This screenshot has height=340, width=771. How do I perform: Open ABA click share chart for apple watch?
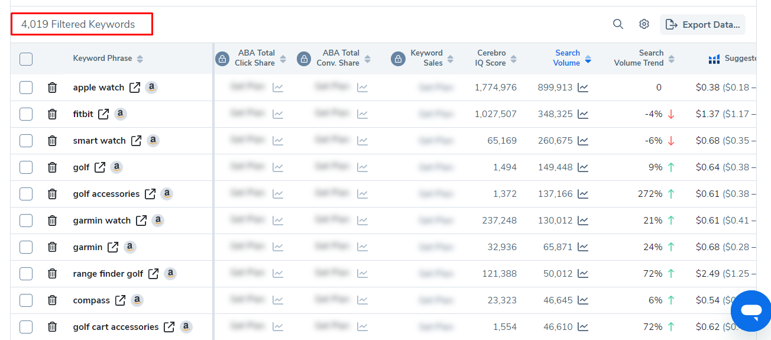tap(278, 88)
